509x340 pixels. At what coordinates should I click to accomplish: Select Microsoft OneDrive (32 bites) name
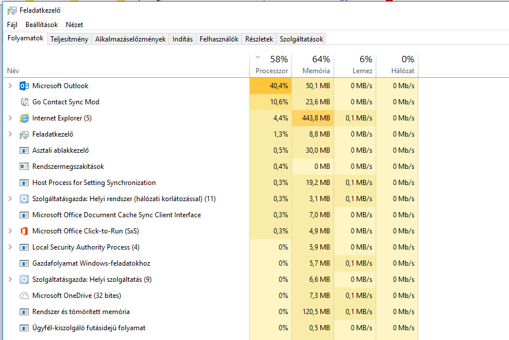pyautogui.click(x=77, y=296)
